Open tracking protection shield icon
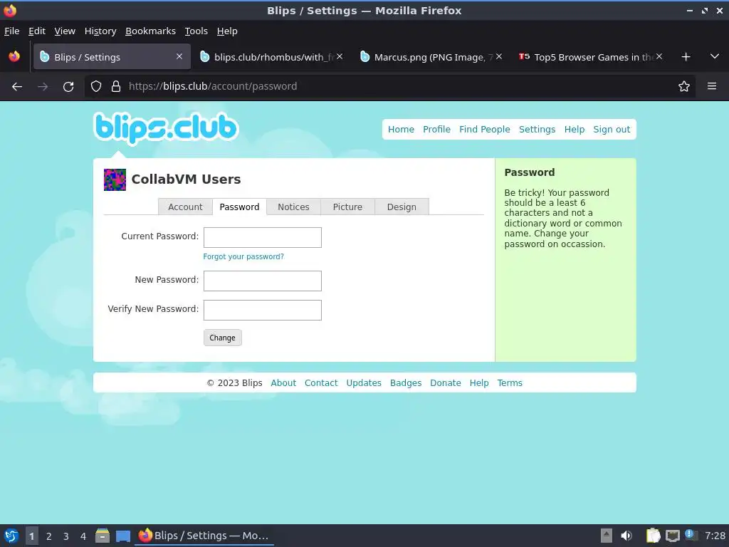729x547 pixels. pos(96,86)
